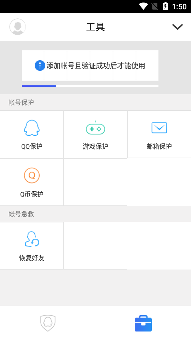Open 游戏保护 gamepad icon
The height and width of the screenshot is (340, 191).
click(95, 128)
